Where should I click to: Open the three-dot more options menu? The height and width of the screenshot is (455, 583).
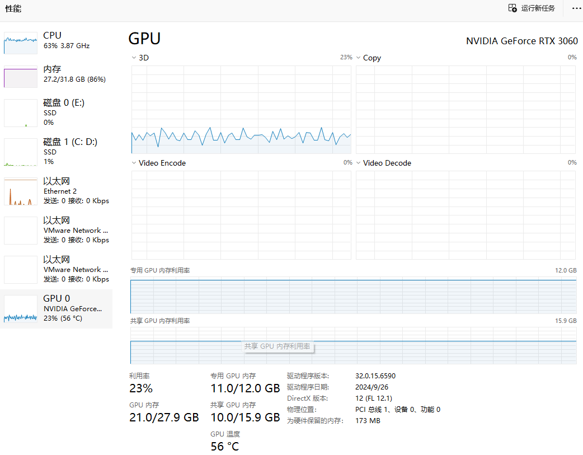[576, 8]
